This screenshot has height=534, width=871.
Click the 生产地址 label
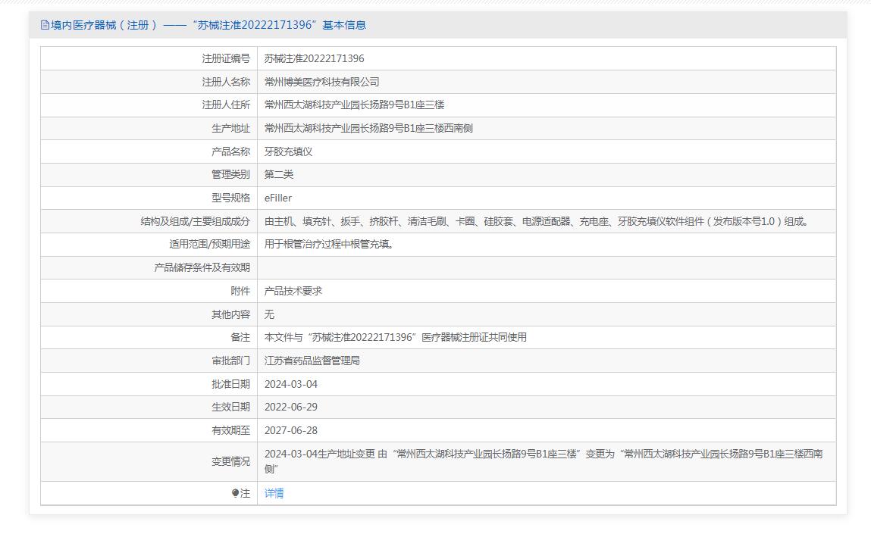click(x=231, y=128)
